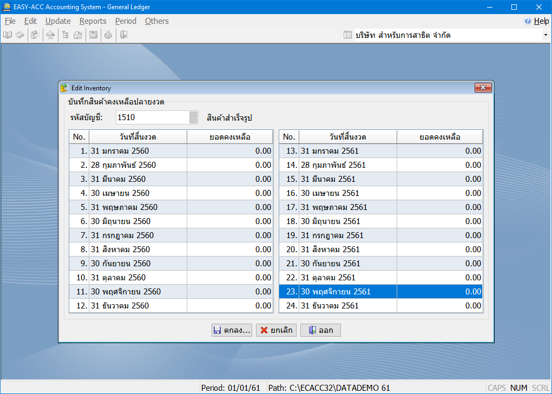This screenshot has height=394, width=552.
Task: Open the account code lookup button
Action: click(194, 117)
